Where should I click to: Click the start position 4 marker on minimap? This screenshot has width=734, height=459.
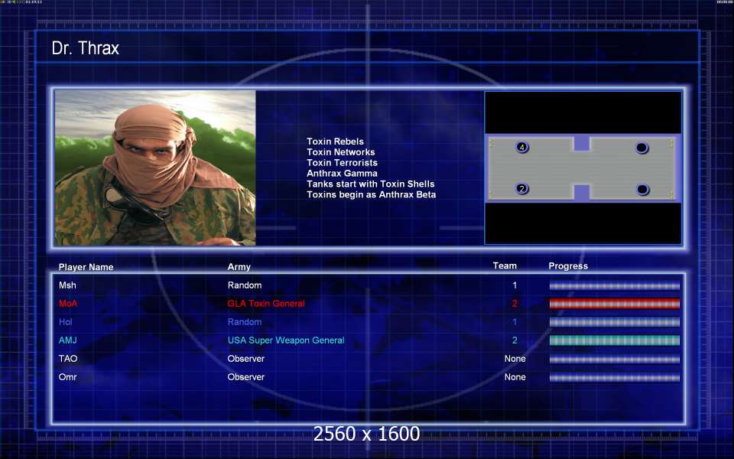(522, 147)
